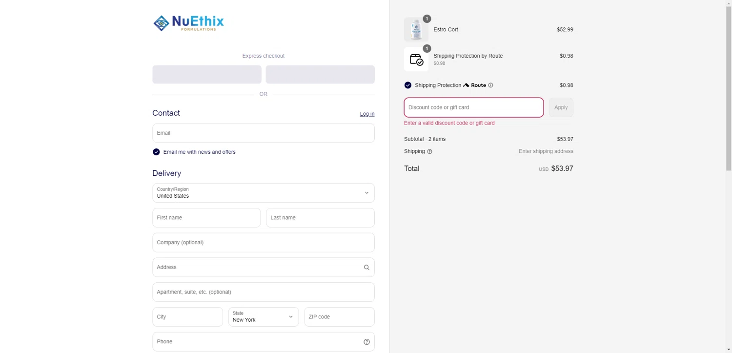Focus the ZIP code field
The height and width of the screenshot is (353, 732).
click(339, 317)
